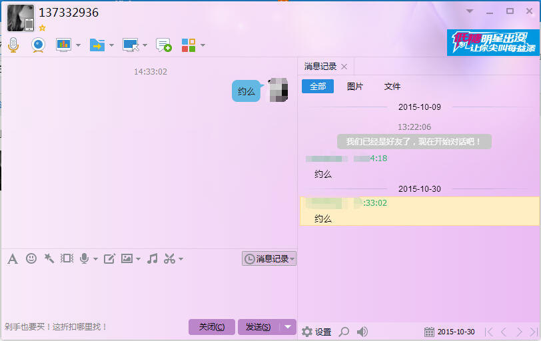The width and height of the screenshot is (541, 341).
Task: Start a voice call with microphone icon
Action: (13, 45)
